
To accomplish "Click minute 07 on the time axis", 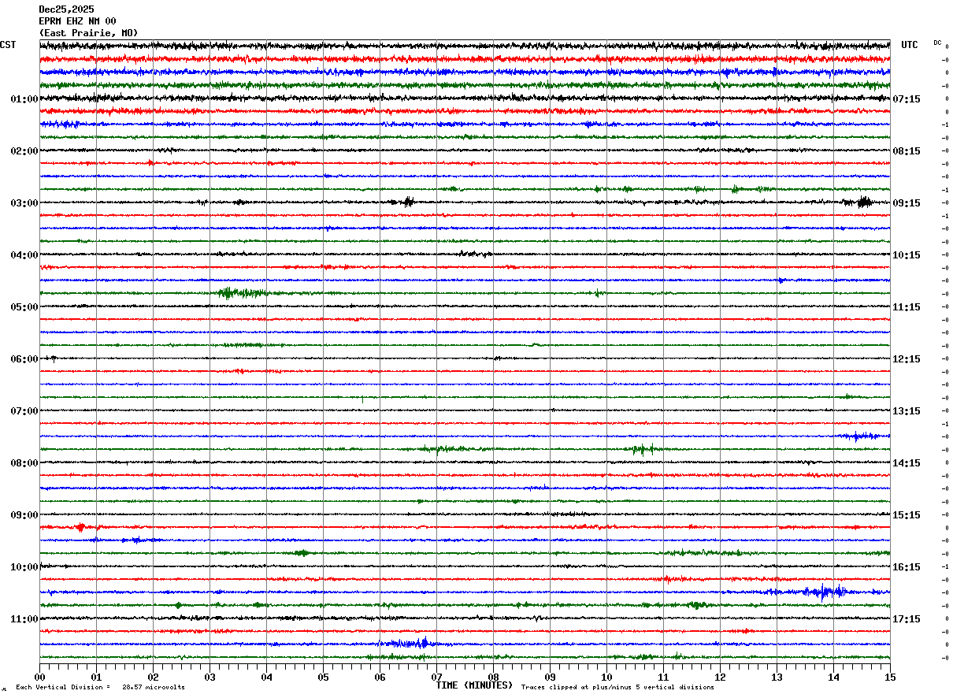I will [436, 677].
